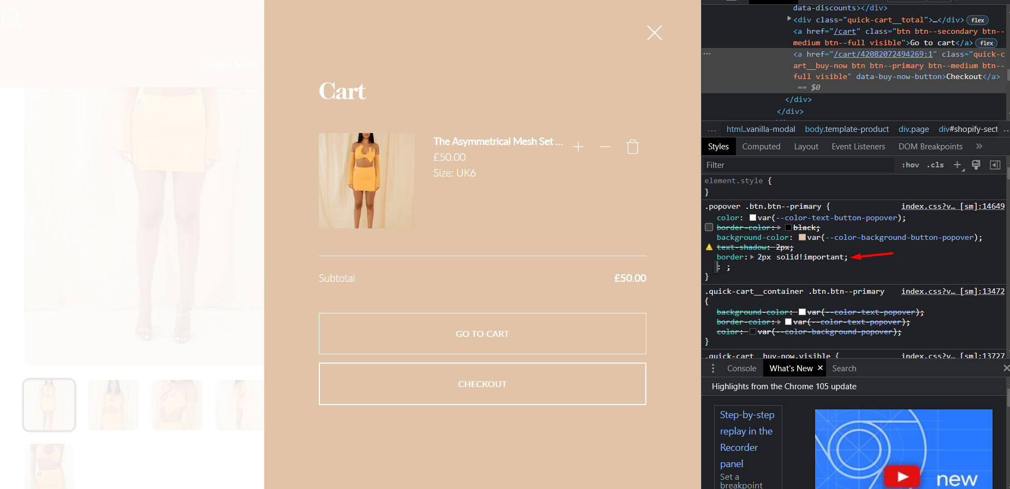Open index.css source link at line 14649
The width and height of the screenshot is (1010, 489).
953,206
